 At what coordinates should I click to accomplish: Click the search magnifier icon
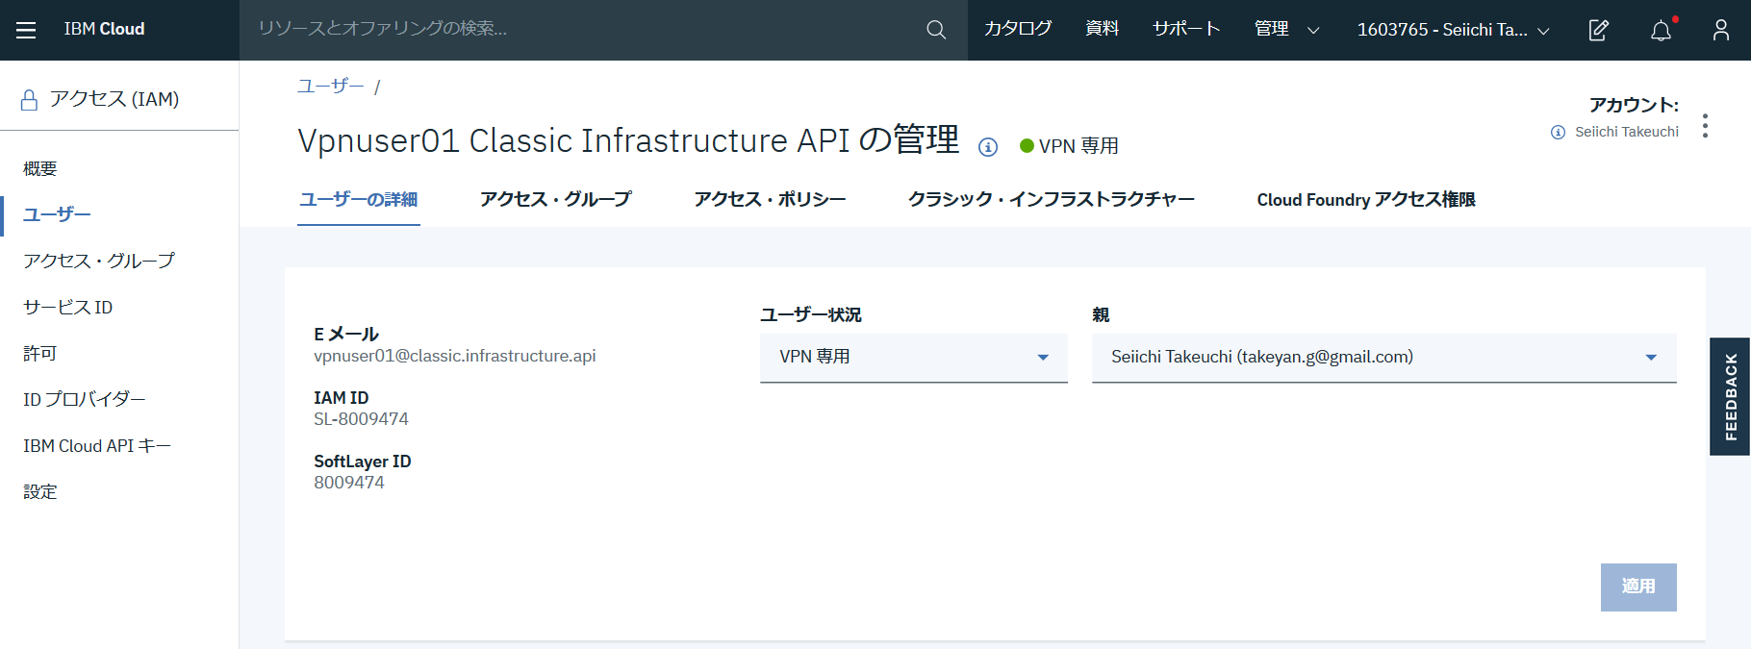coord(936,30)
